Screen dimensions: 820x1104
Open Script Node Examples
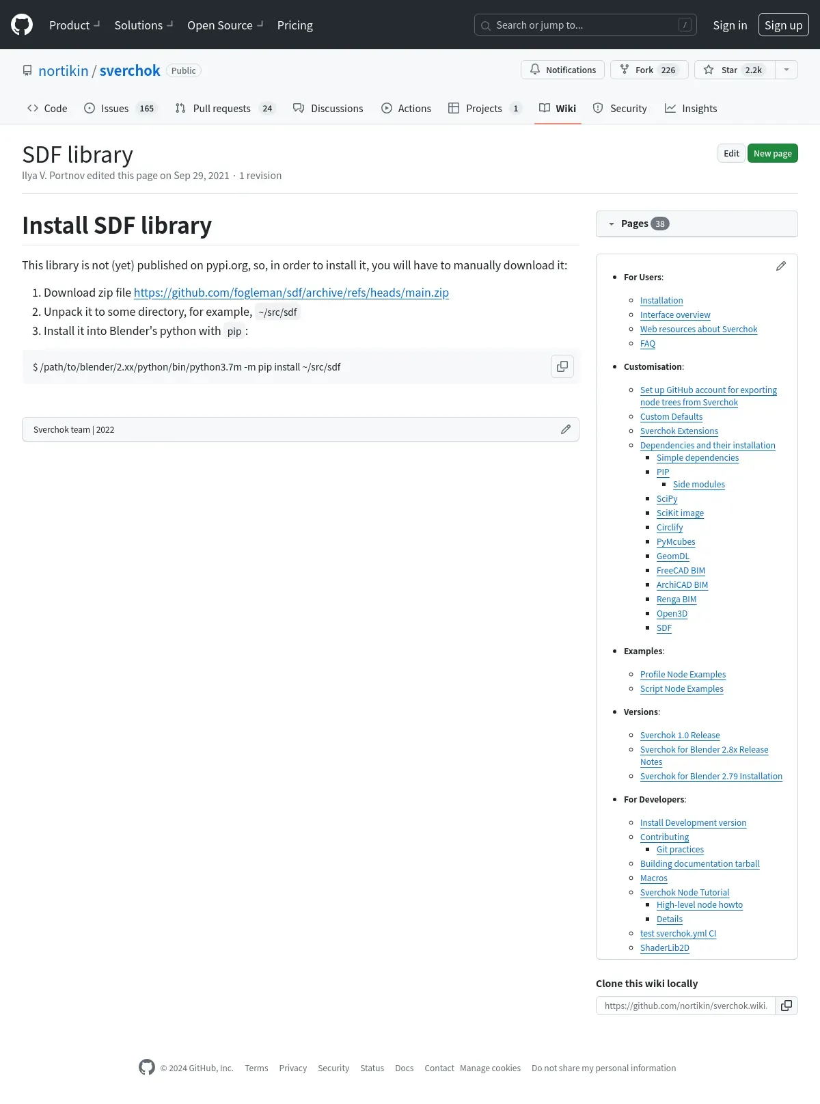[681, 688]
